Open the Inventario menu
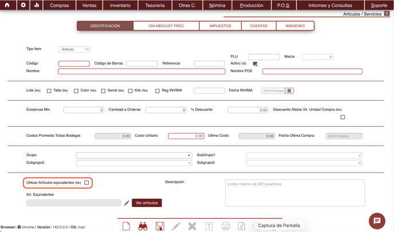394x232 pixels. 120,5
